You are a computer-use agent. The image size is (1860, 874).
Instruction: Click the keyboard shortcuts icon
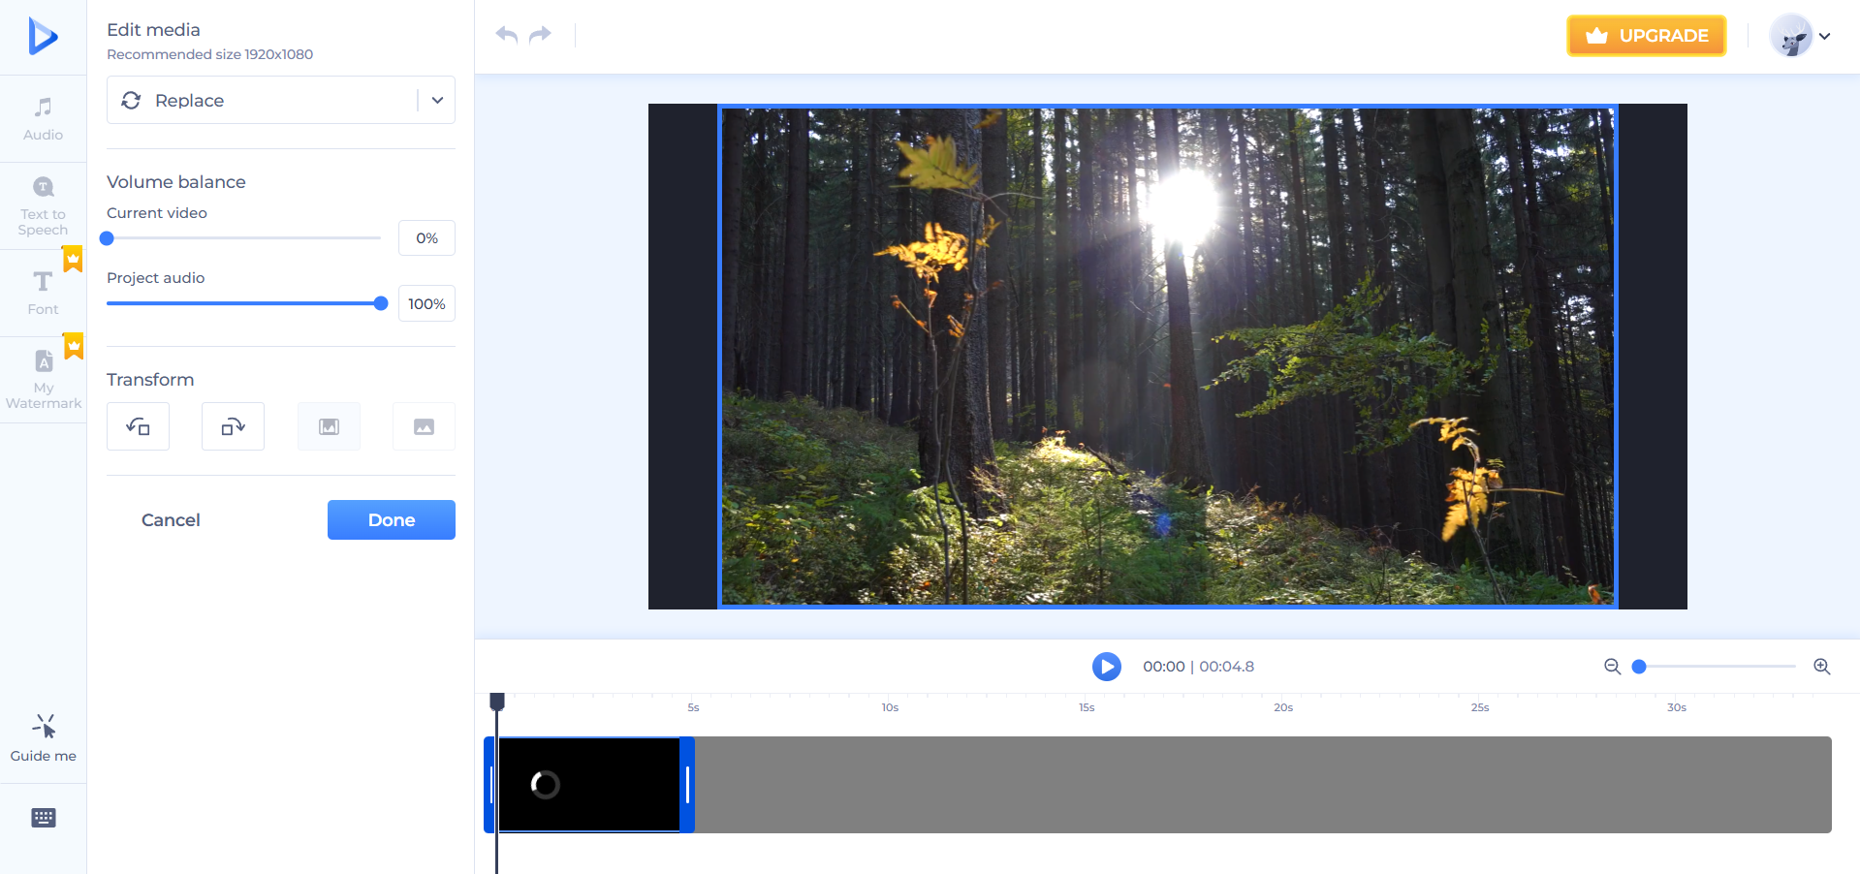pyautogui.click(x=43, y=817)
